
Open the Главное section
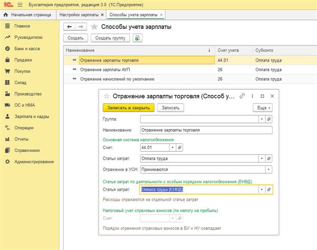[x=22, y=26]
